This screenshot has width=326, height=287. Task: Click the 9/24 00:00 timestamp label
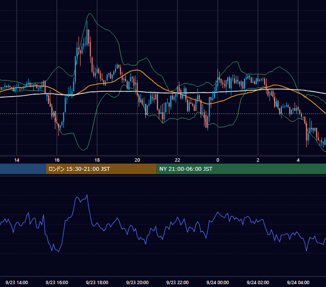218,282
